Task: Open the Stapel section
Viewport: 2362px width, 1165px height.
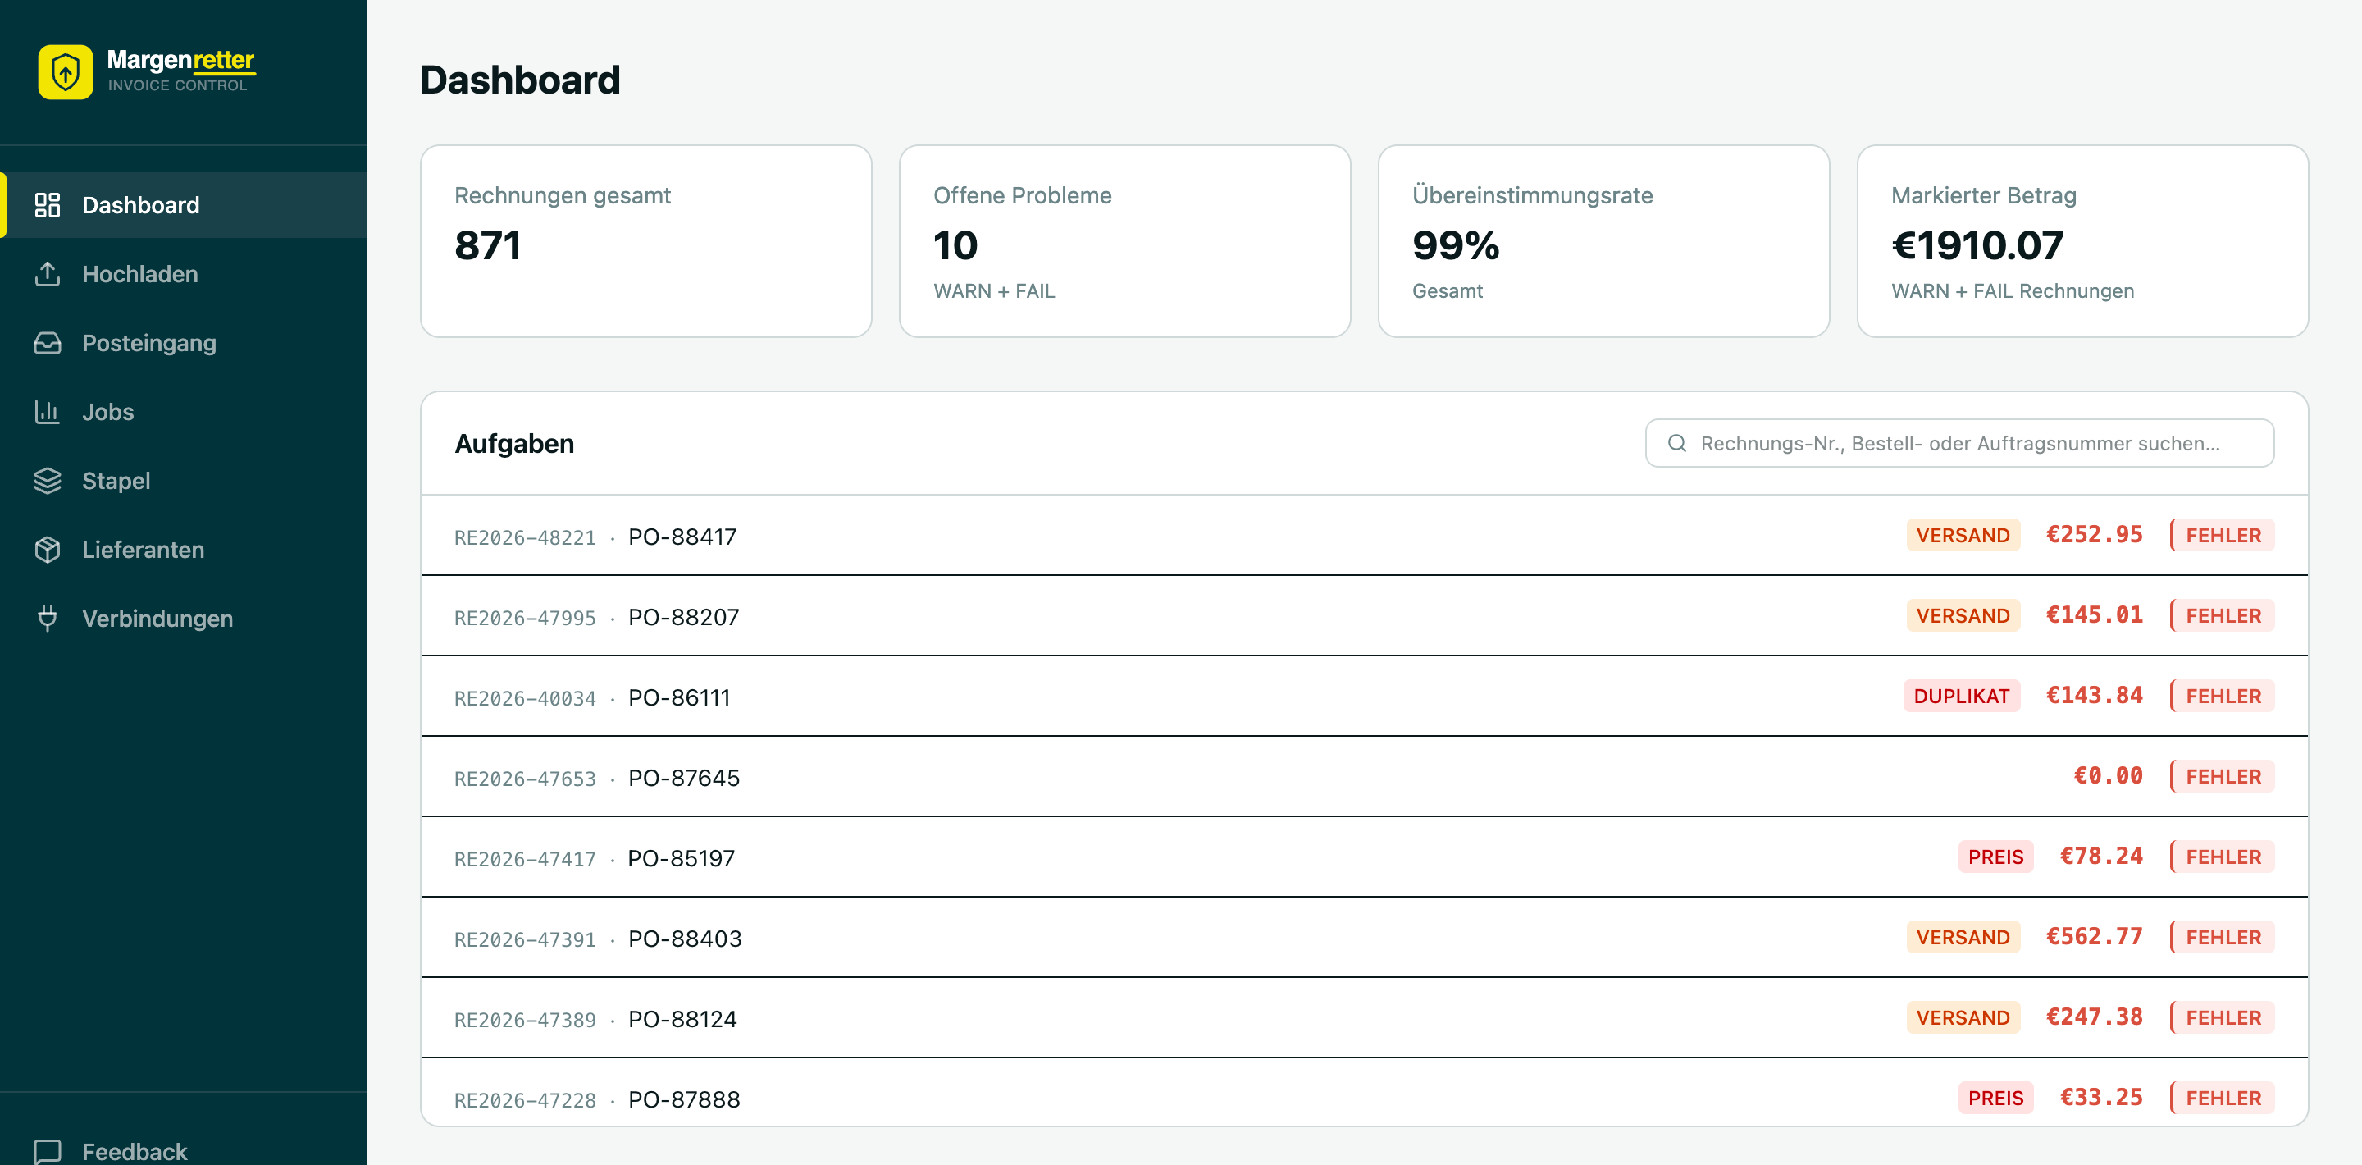Action: point(184,480)
